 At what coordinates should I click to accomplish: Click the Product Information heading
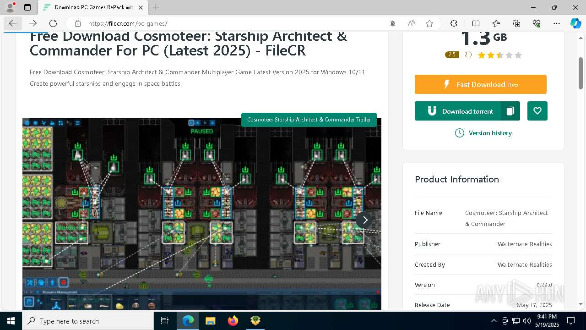(x=457, y=179)
